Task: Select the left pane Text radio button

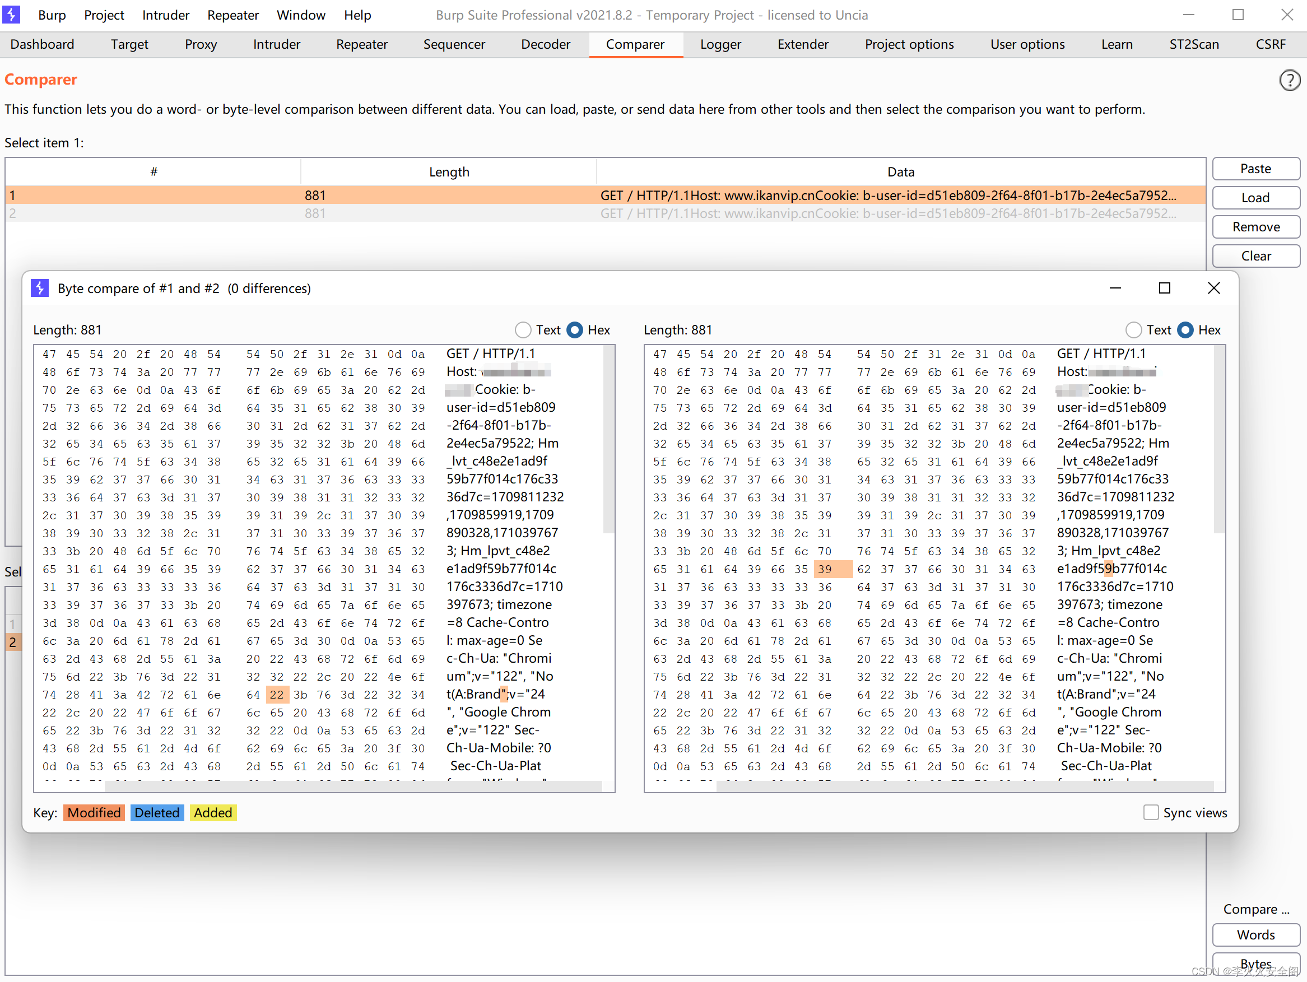Action: [523, 331]
